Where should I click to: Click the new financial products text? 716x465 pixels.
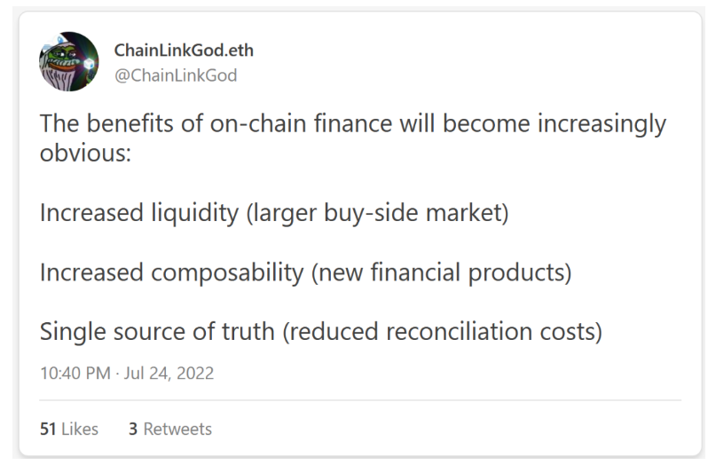[442, 272]
